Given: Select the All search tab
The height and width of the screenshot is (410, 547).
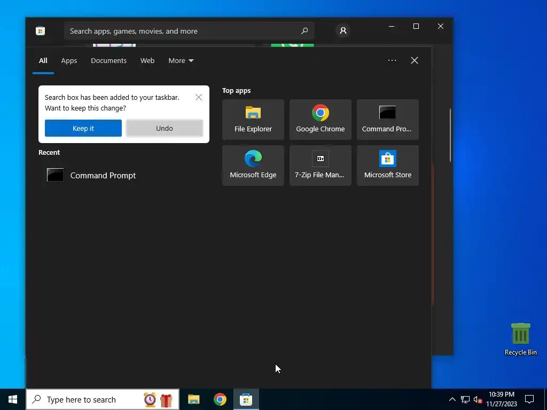Looking at the screenshot, I should click(x=43, y=61).
